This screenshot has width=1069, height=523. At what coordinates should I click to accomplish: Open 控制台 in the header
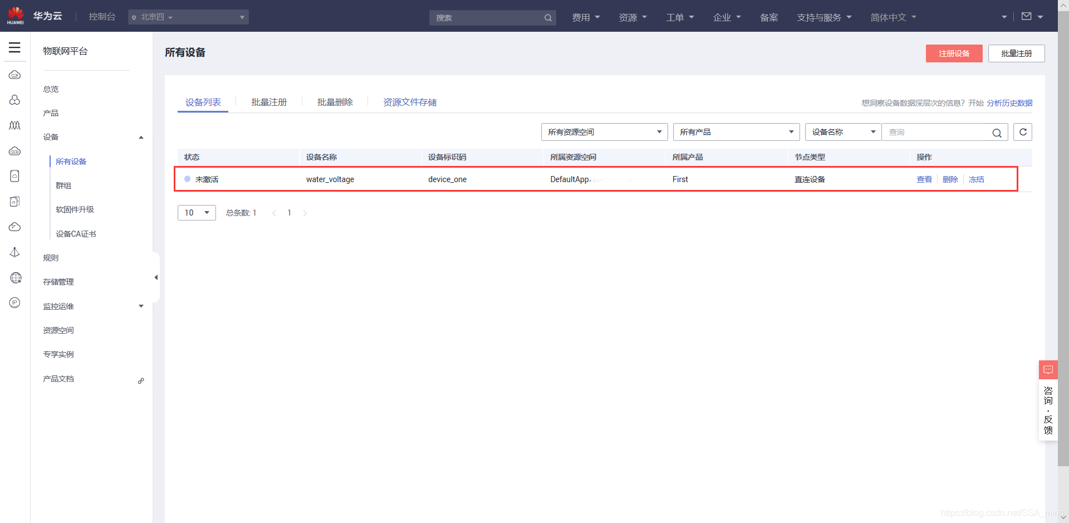pyautogui.click(x=102, y=17)
